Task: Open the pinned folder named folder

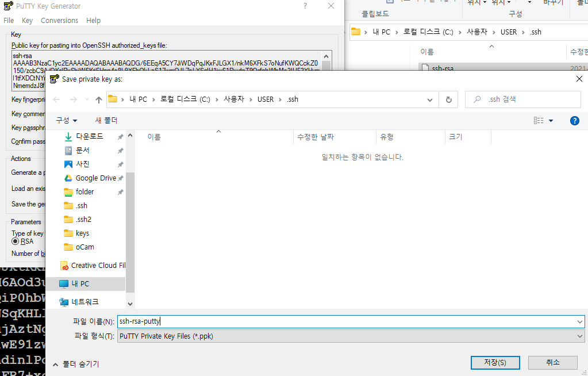Action: (x=84, y=192)
